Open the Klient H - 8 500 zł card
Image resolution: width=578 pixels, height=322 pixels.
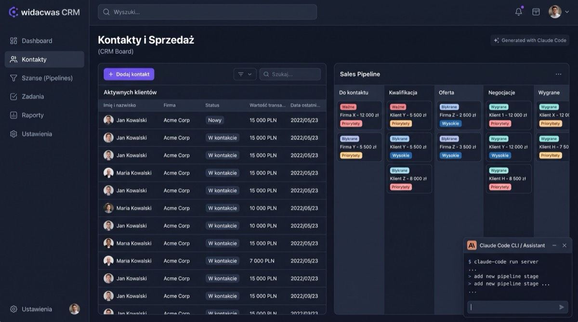(509, 179)
